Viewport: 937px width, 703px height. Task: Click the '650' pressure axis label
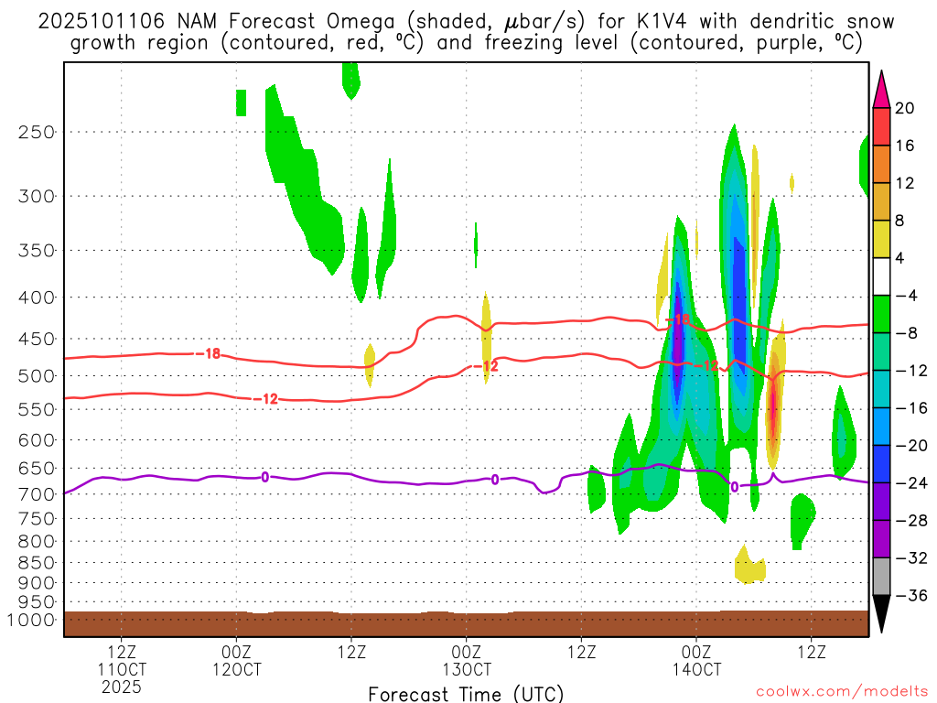click(37, 468)
